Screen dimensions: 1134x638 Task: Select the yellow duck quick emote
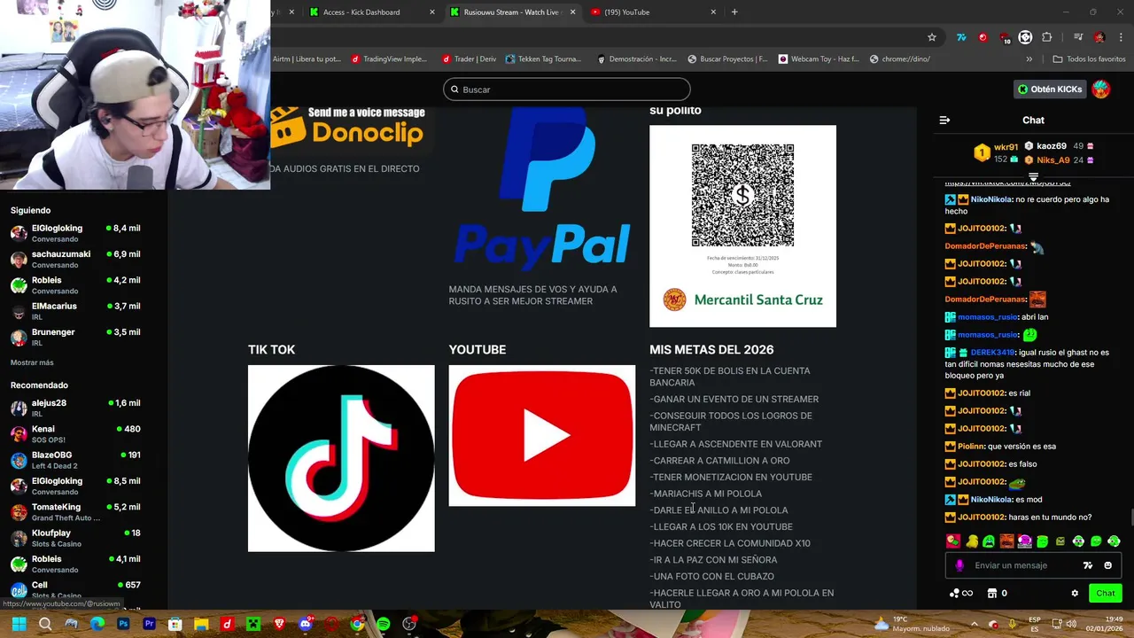tap(971, 541)
